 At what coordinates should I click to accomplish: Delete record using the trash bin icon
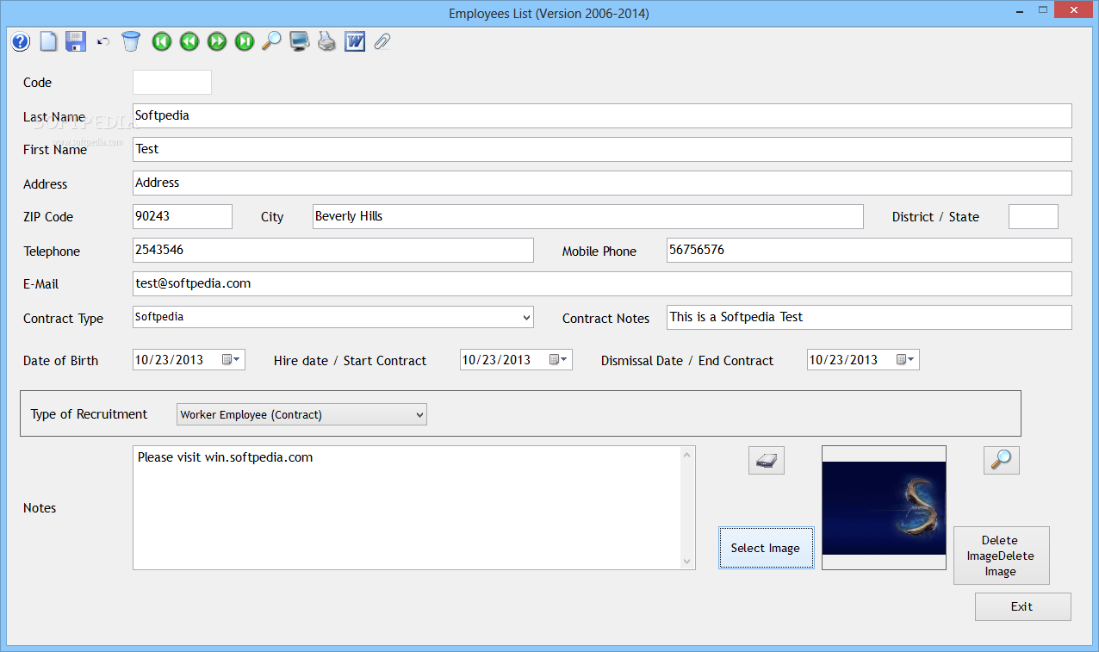click(x=131, y=40)
